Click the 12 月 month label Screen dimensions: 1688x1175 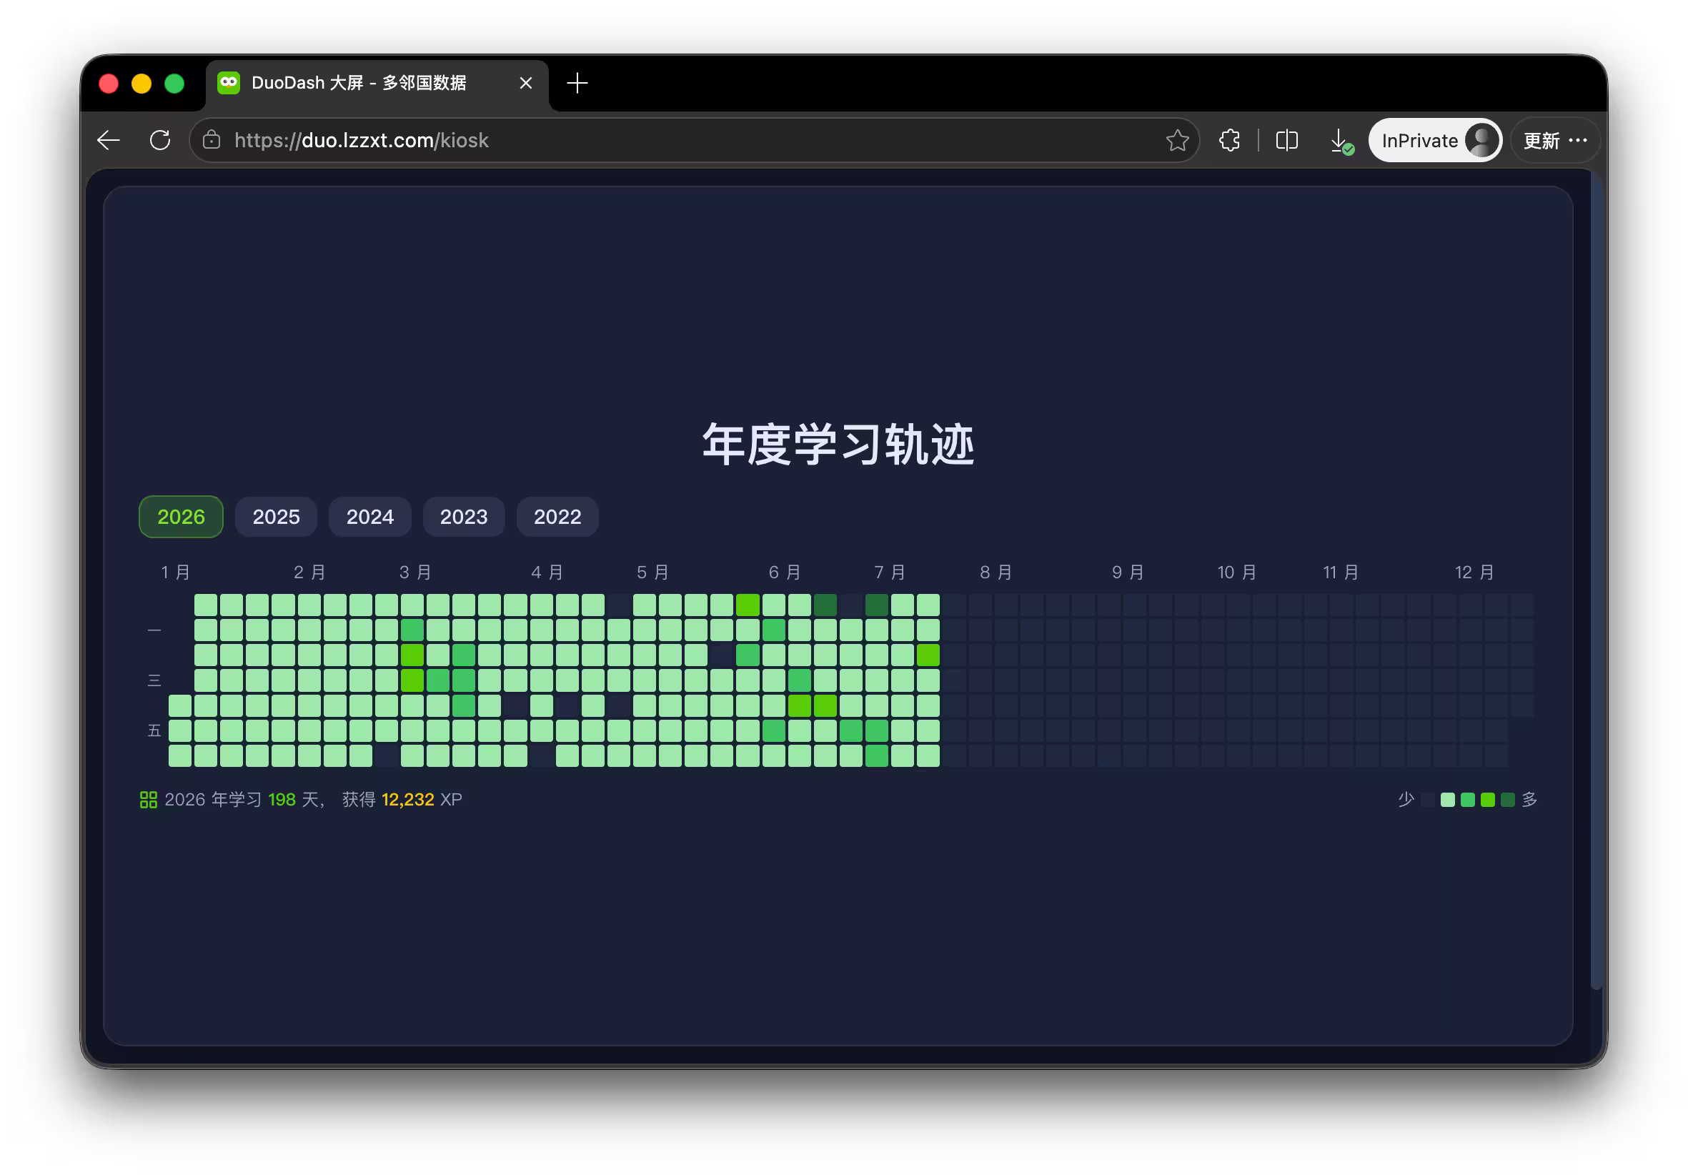coord(1474,572)
